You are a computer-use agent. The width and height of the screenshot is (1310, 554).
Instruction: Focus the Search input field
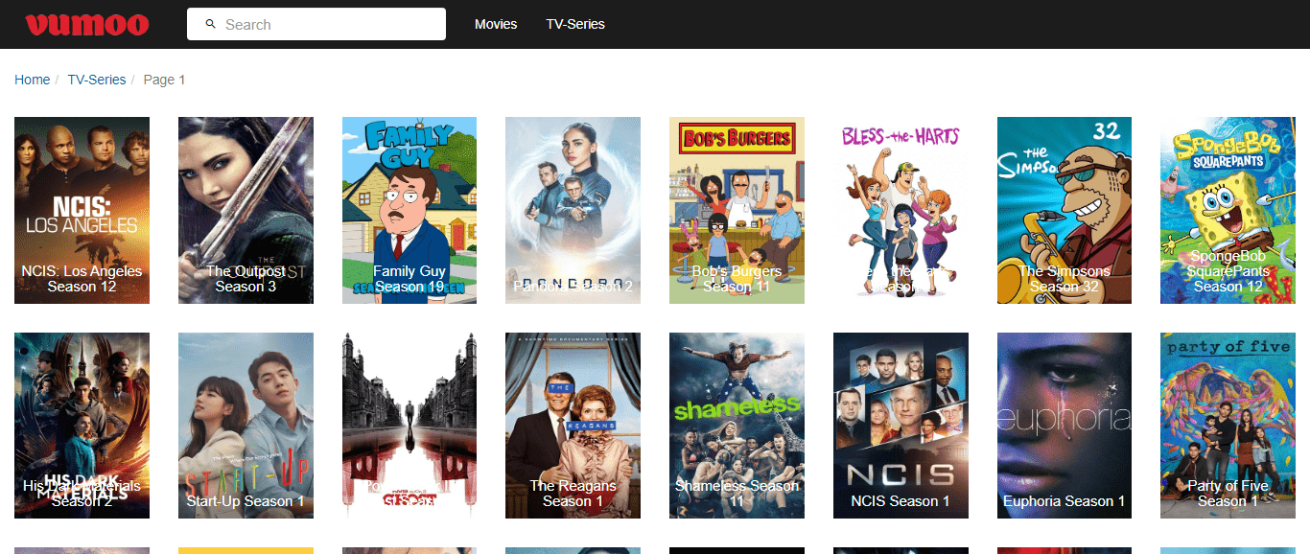click(316, 24)
